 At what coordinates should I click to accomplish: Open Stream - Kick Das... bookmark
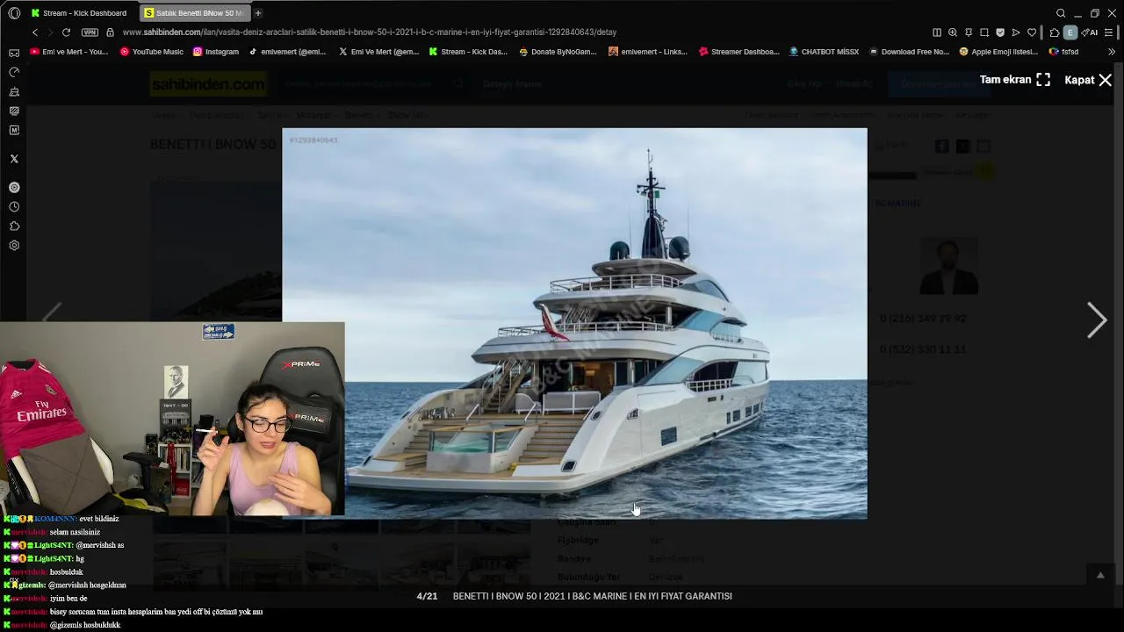(468, 52)
